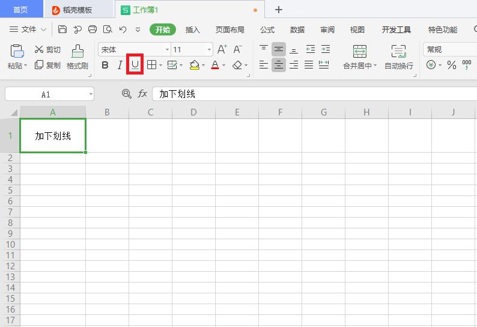
Task: Click the thousands separator 000 icon
Action: [x=467, y=65]
